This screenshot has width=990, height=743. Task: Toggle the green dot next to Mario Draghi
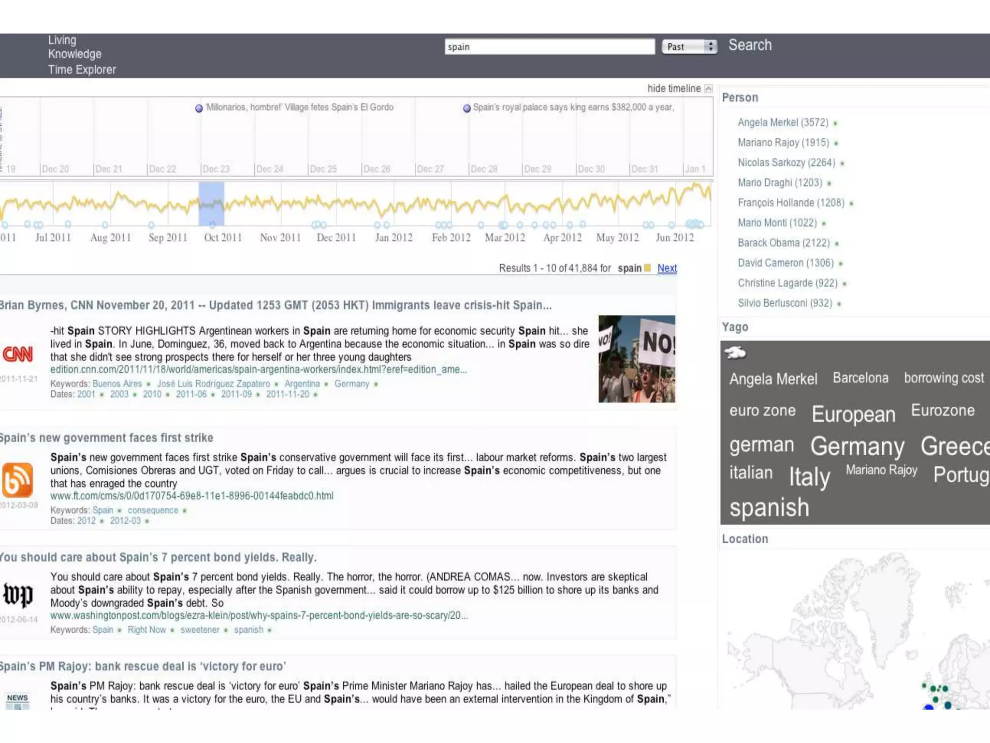pyautogui.click(x=829, y=184)
